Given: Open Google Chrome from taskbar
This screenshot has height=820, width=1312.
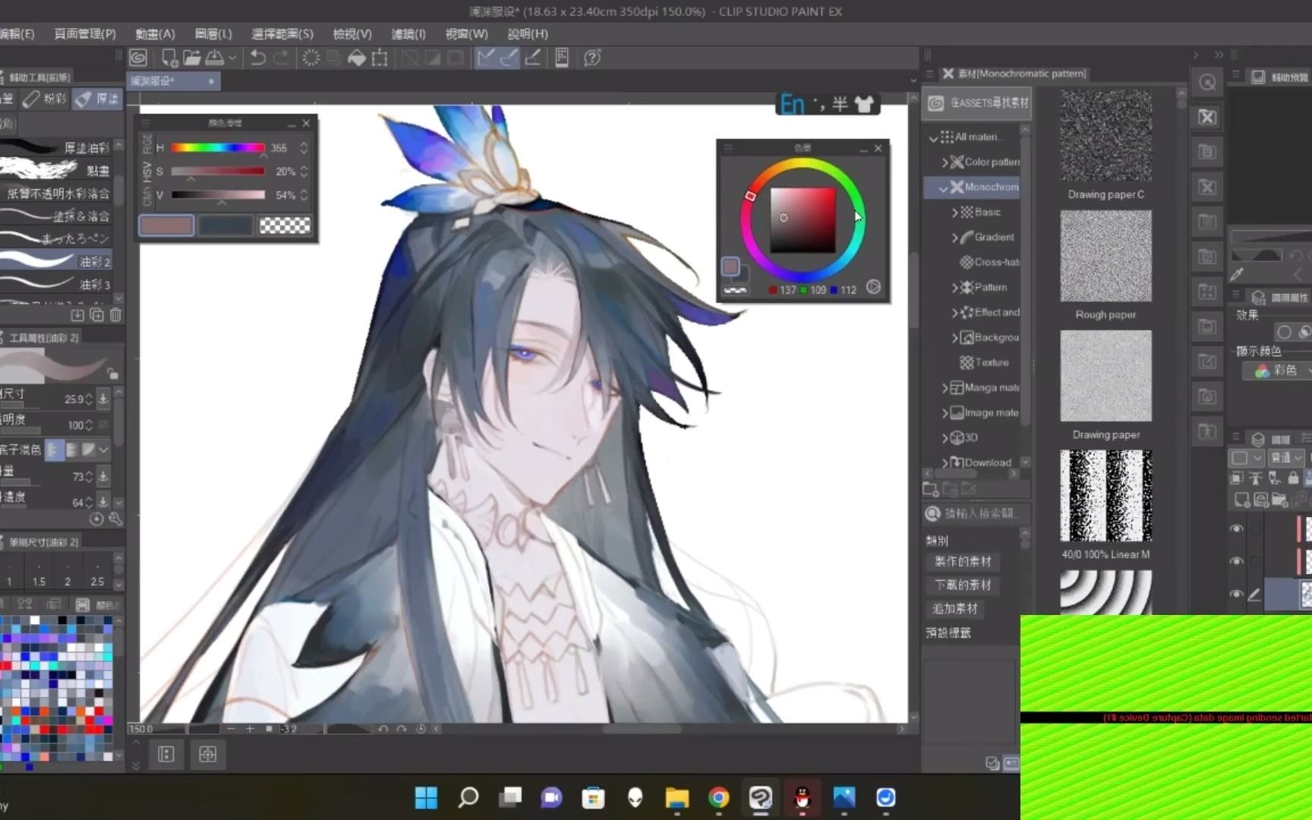Looking at the screenshot, I should 718,797.
